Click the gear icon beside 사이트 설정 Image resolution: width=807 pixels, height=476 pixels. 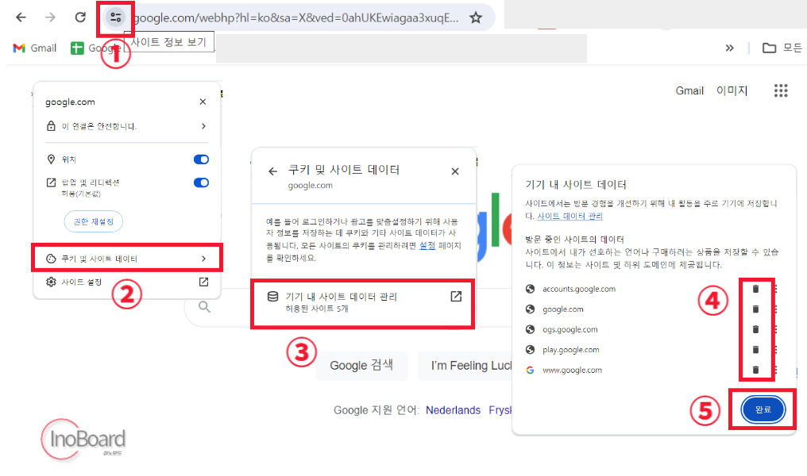tap(51, 282)
